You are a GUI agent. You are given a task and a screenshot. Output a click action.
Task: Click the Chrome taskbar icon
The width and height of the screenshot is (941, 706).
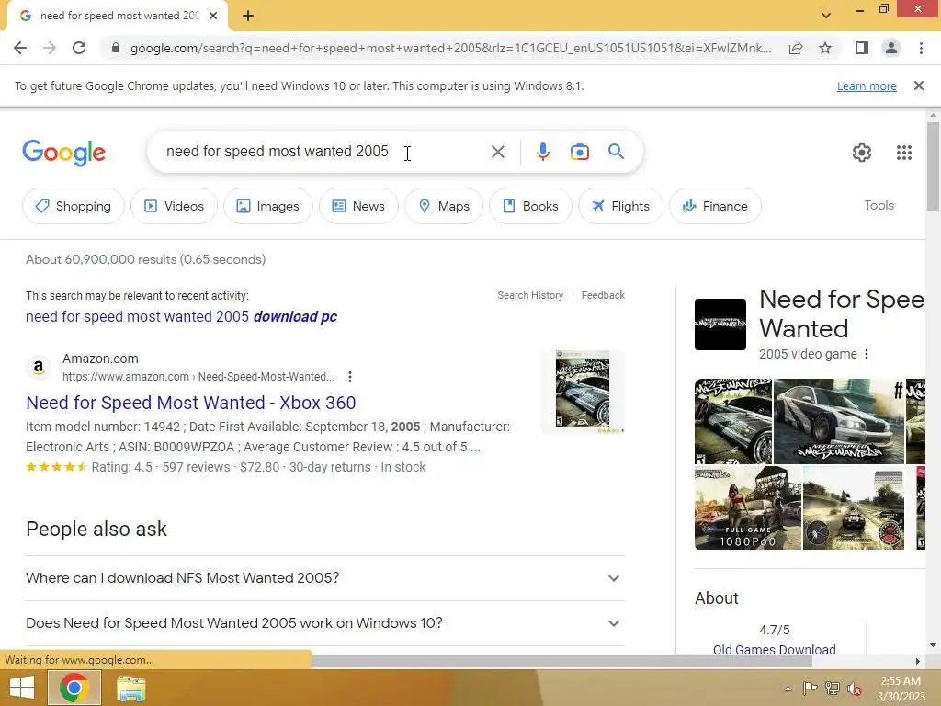coord(74,688)
